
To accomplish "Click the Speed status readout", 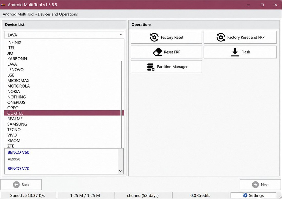I will pos(28,195).
